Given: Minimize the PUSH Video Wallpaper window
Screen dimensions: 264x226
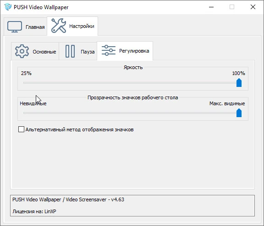Looking at the screenshot, I should click(211, 7).
